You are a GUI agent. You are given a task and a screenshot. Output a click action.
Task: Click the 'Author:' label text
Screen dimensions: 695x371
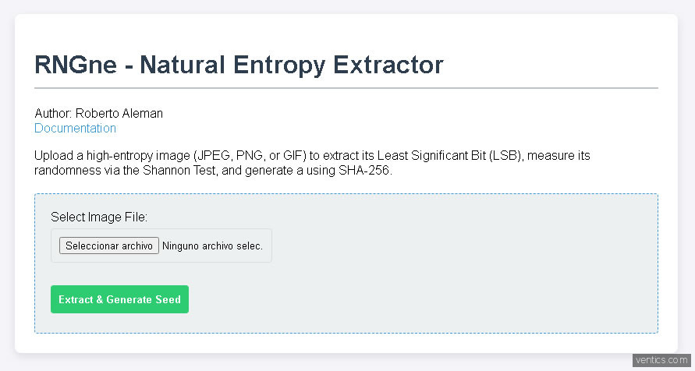[x=53, y=114]
